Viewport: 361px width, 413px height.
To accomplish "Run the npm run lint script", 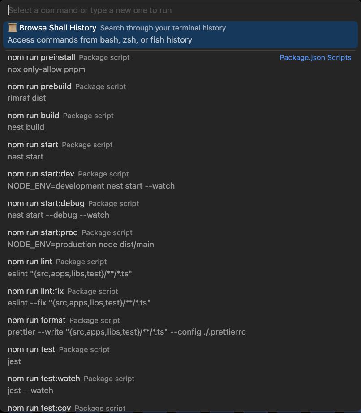I will click(30, 262).
